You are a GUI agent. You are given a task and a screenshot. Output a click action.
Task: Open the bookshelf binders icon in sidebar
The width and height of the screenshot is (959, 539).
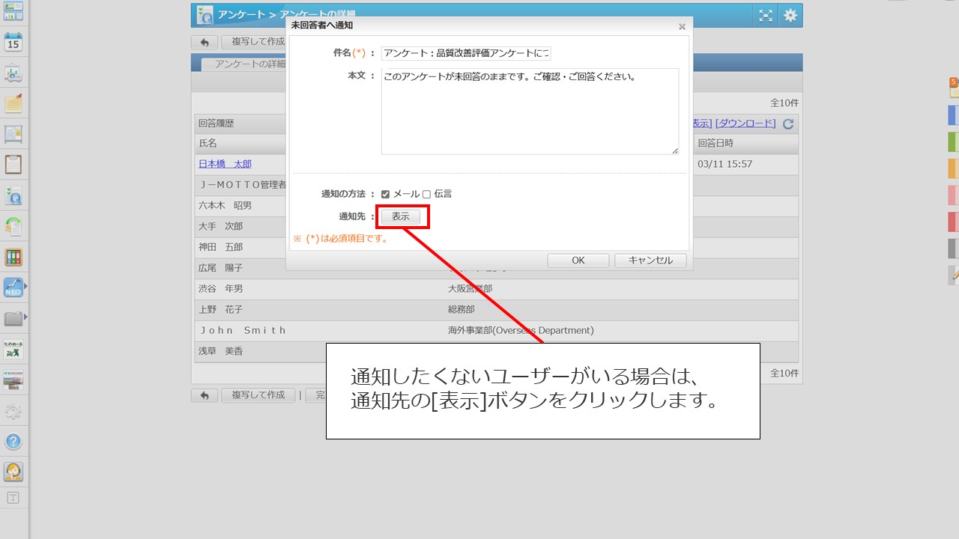coord(13,258)
